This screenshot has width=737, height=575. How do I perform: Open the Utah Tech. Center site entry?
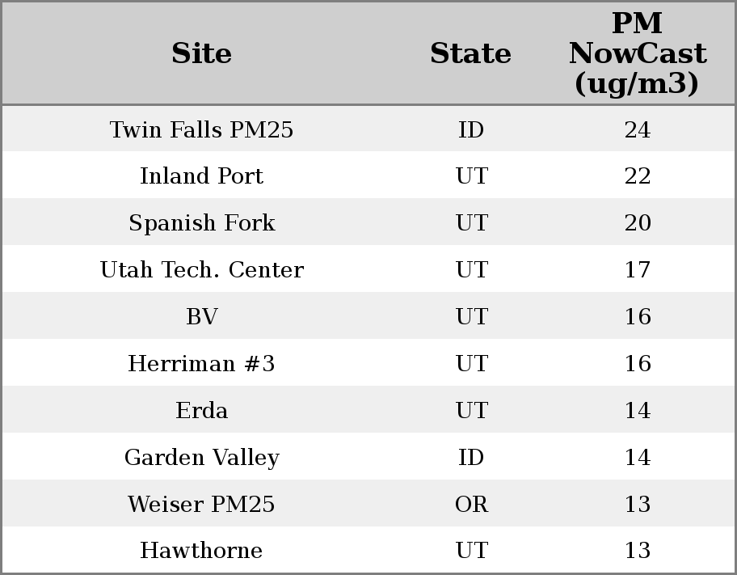(201, 270)
